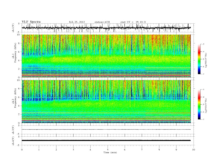Click the "station=ATH" header label
Viewport: 218px width, 168px height.
pyautogui.click(x=102, y=22)
